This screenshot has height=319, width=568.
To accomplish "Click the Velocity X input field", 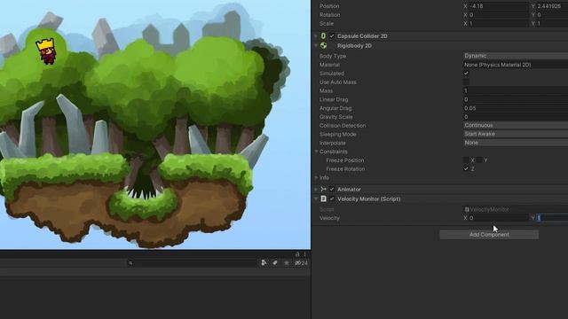I will pyautogui.click(x=498, y=218).
